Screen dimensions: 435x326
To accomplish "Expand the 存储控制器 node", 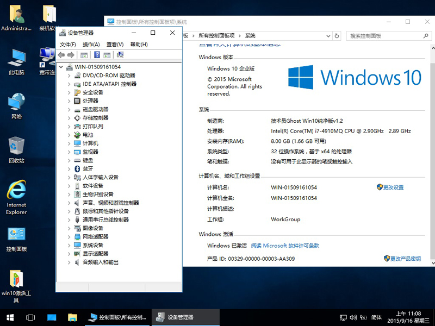I will point(69,118).
